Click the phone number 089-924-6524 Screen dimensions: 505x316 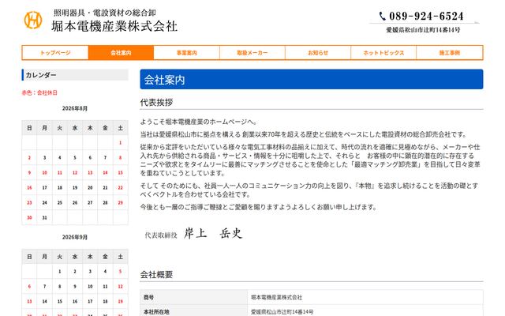pos(426,16)
